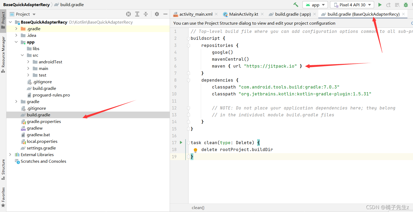This screenshot has height=212, width=413.
Task: Fold the dependencies block on line 8
Action: (x=188, y=80)
